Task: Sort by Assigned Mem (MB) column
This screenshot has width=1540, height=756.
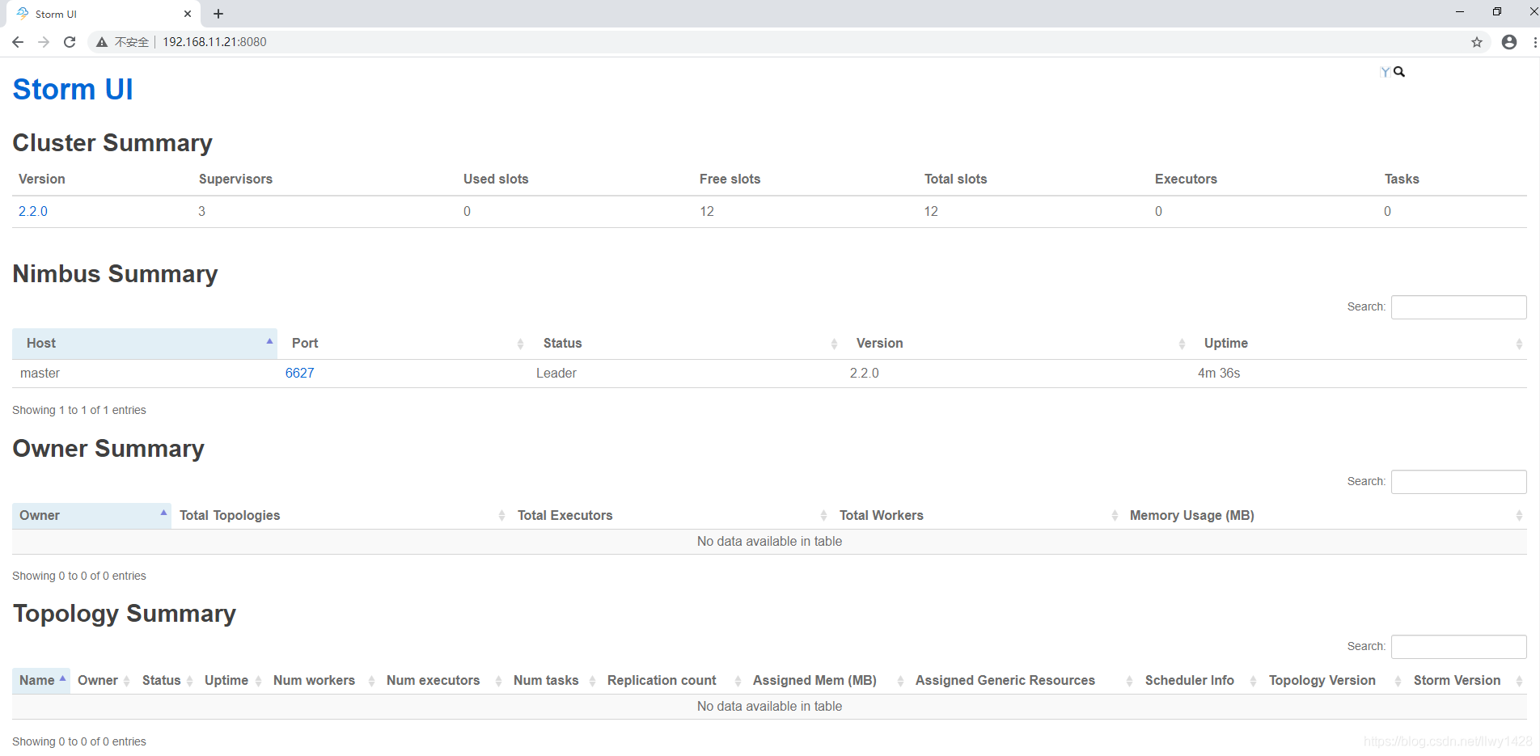Action: click(x=827, y=681)
